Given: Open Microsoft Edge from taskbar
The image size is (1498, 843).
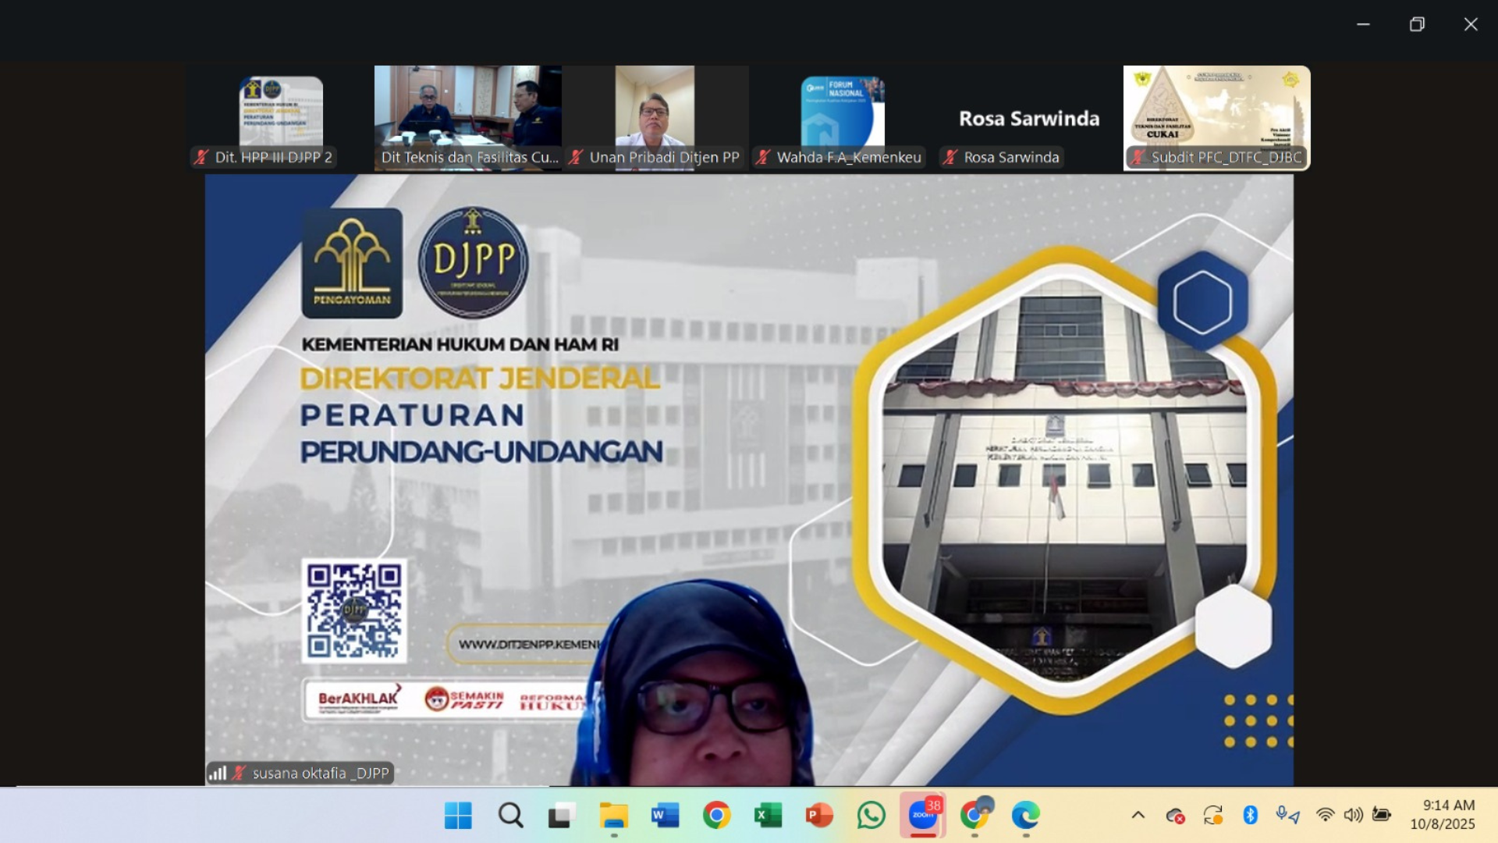Looking at the screenshot, I should click(1025, 815).
